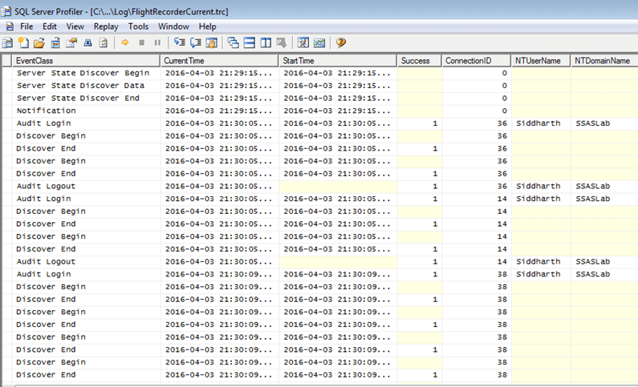Click the window title FlightRecorderCurrent.trc text
This screenshot has width=638, height=387.
click(x=179, y=12)
